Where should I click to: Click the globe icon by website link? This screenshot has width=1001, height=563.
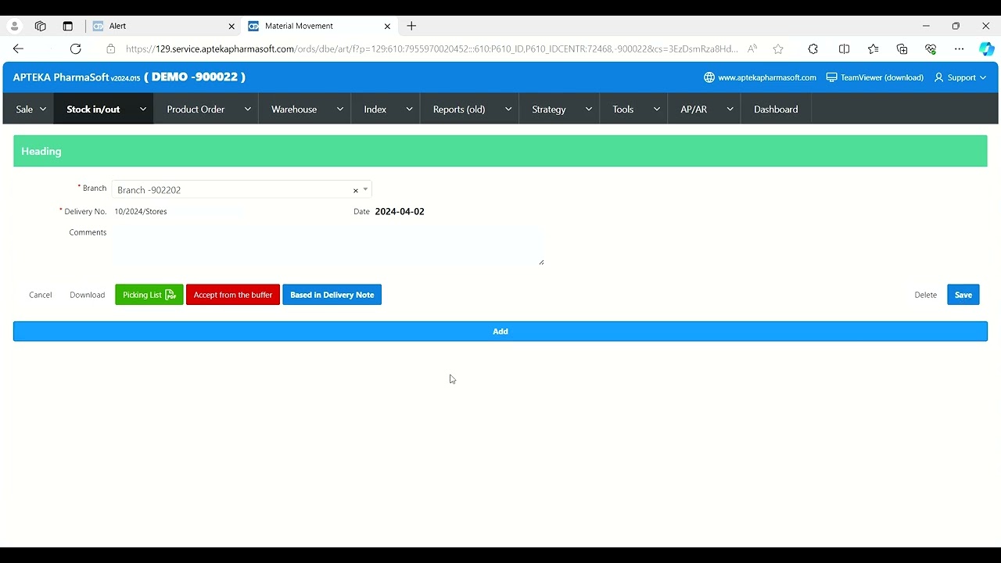(709, 77)
